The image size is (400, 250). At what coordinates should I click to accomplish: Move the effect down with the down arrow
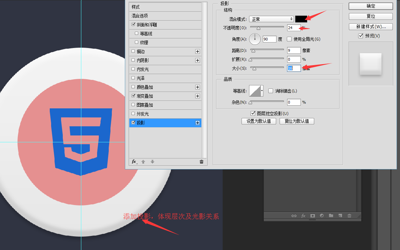tap(153, 162)
